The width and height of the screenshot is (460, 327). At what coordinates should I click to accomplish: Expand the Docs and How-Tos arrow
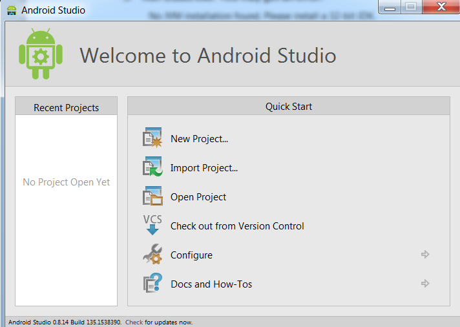pyautogui.click(x=425, y=284)
